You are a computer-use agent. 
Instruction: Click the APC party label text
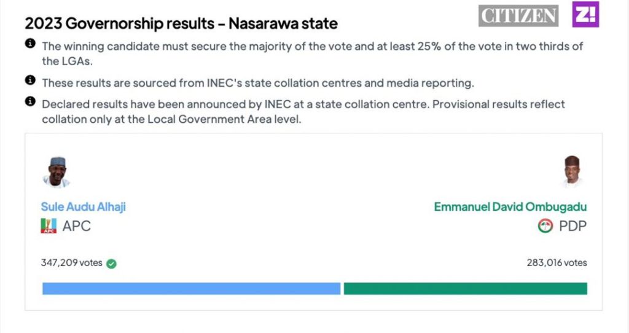point(76,226)
